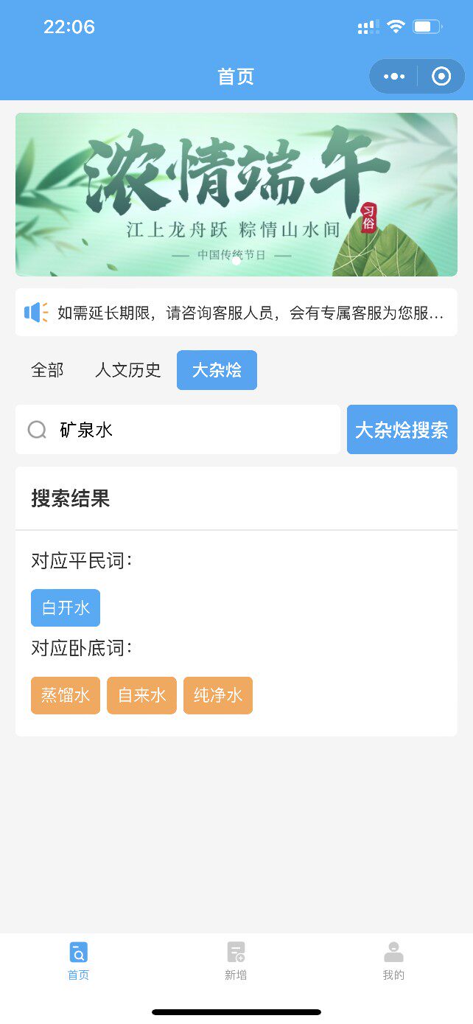Open the 首页 tab icon in bottom bar
Image resolution: width=473 pixels, height=1024 pixels.
(78, 952)
